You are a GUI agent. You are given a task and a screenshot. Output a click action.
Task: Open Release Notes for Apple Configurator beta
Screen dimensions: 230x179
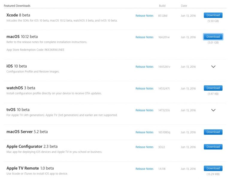coord(144,147)
